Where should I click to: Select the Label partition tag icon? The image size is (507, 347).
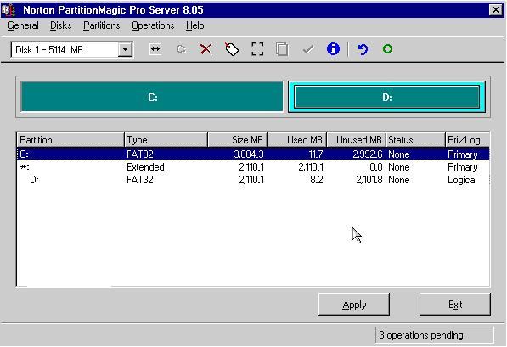pyautogui.click(x=232, y=49)
